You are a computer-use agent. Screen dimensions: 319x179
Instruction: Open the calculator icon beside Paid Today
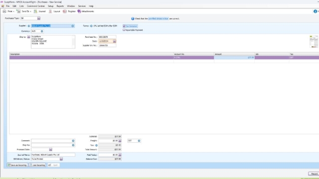[120, 155]
